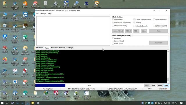Launch Infinity Box CM2MTK shortcut
Image resolution: width=186 pixels, height=105 pixels.
[15, 17]
